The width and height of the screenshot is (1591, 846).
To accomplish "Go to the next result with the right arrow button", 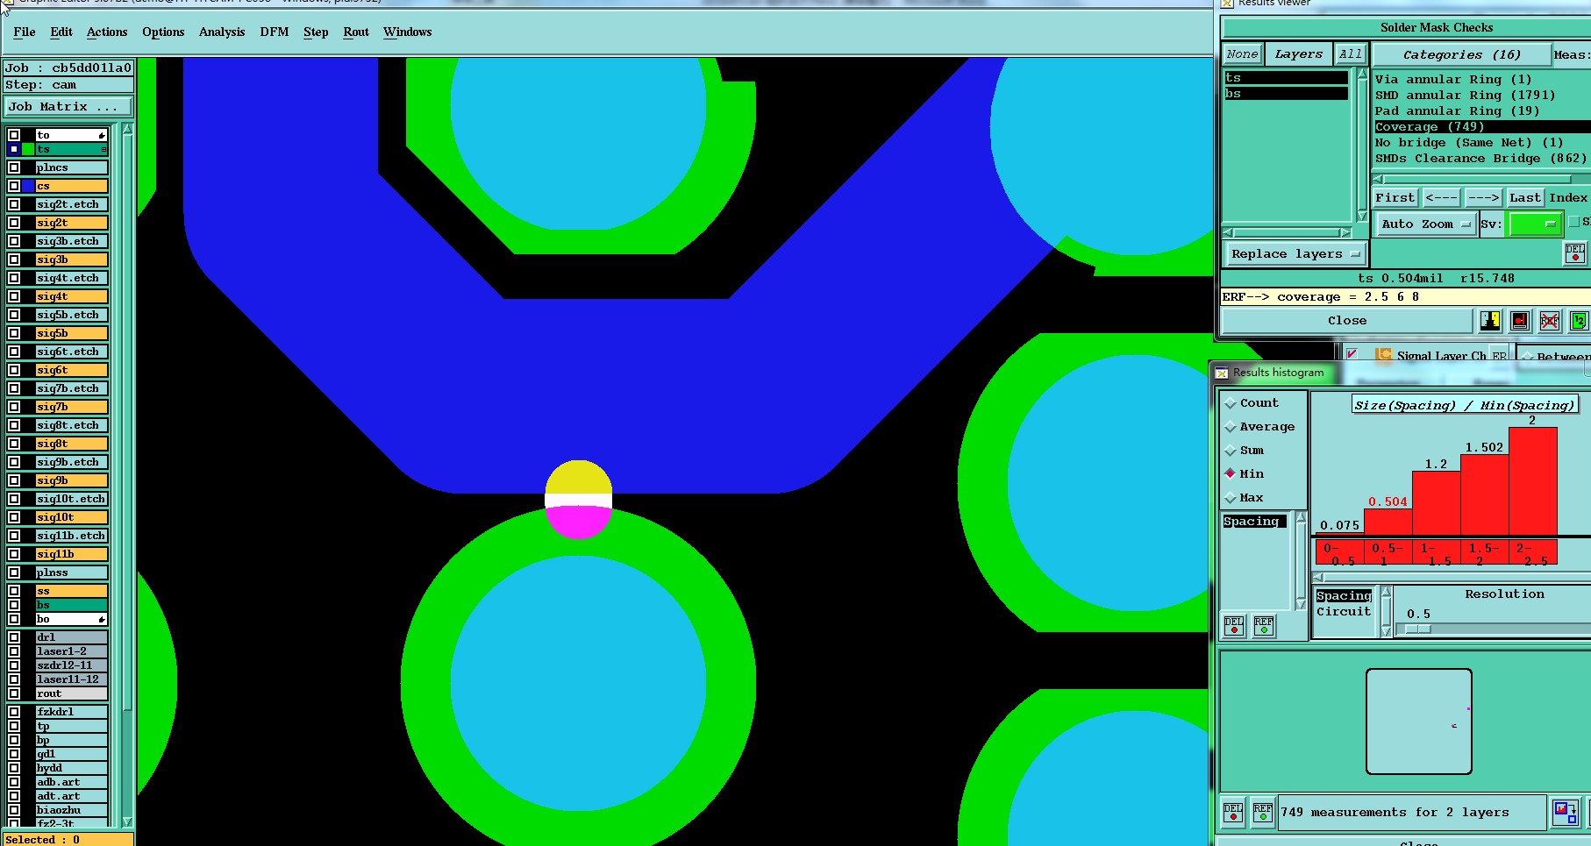I will pos(1483,198).
